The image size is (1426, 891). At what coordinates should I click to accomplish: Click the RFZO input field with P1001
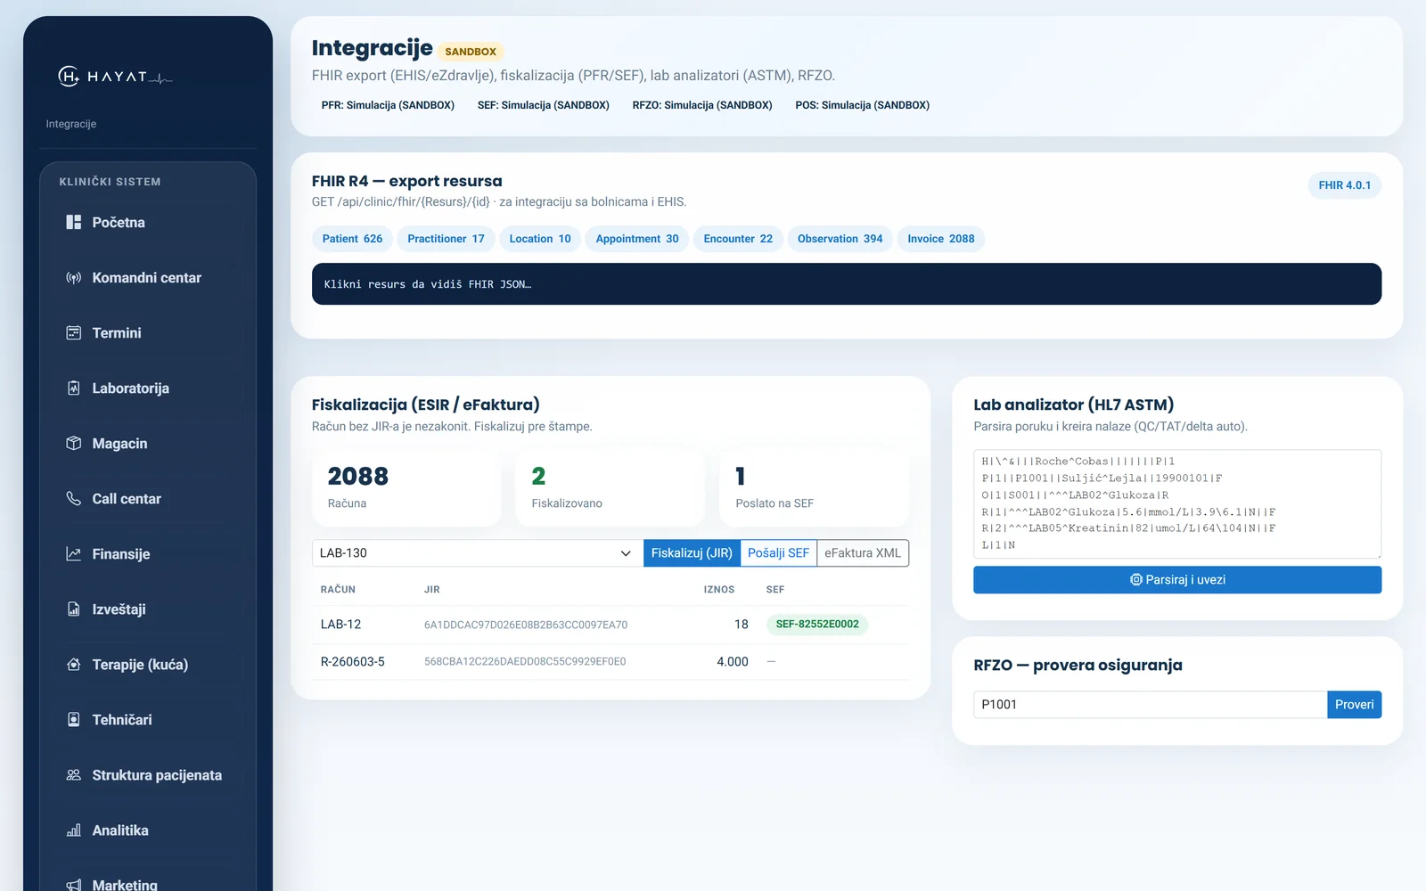[x=1150, y=704]
